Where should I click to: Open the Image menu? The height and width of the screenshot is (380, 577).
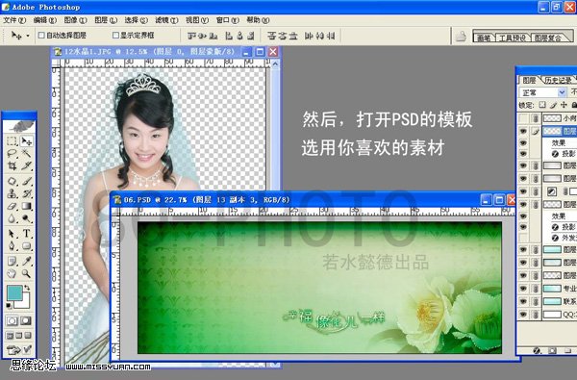pos(75,20)
